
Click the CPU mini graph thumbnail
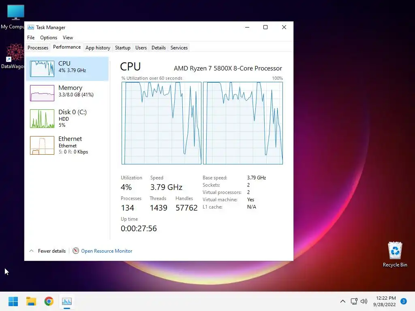(x=42, y=69)
